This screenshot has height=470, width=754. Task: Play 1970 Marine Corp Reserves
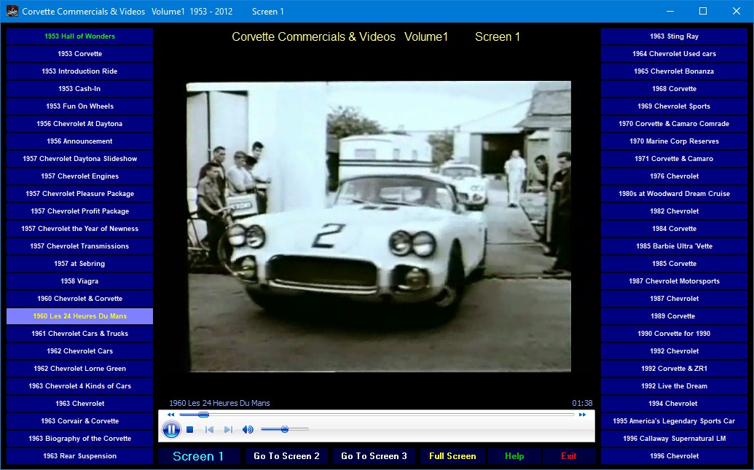(674, 141)
